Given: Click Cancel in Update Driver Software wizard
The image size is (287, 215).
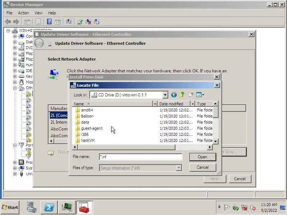Looking at the screenshot, I should (x=240, y=179).
